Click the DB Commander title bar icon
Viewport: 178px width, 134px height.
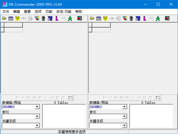5,4
